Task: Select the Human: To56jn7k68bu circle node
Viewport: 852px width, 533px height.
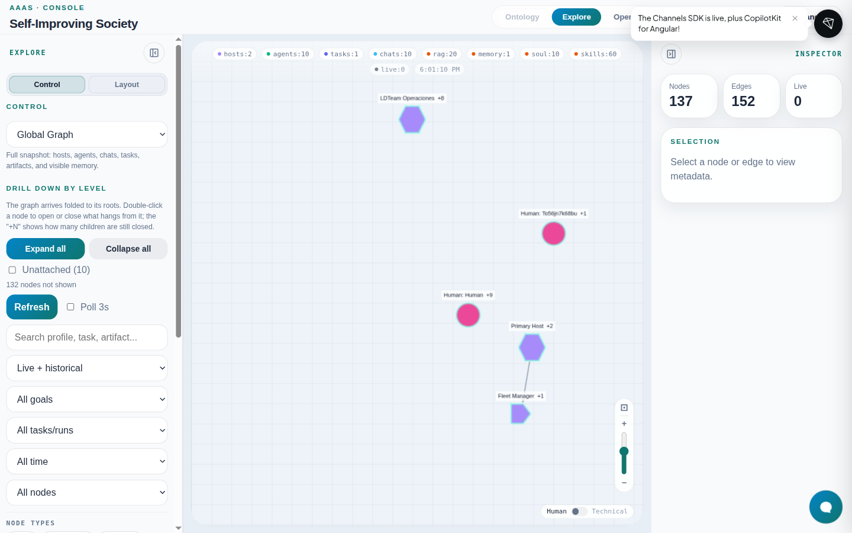Action: [554, 233]
